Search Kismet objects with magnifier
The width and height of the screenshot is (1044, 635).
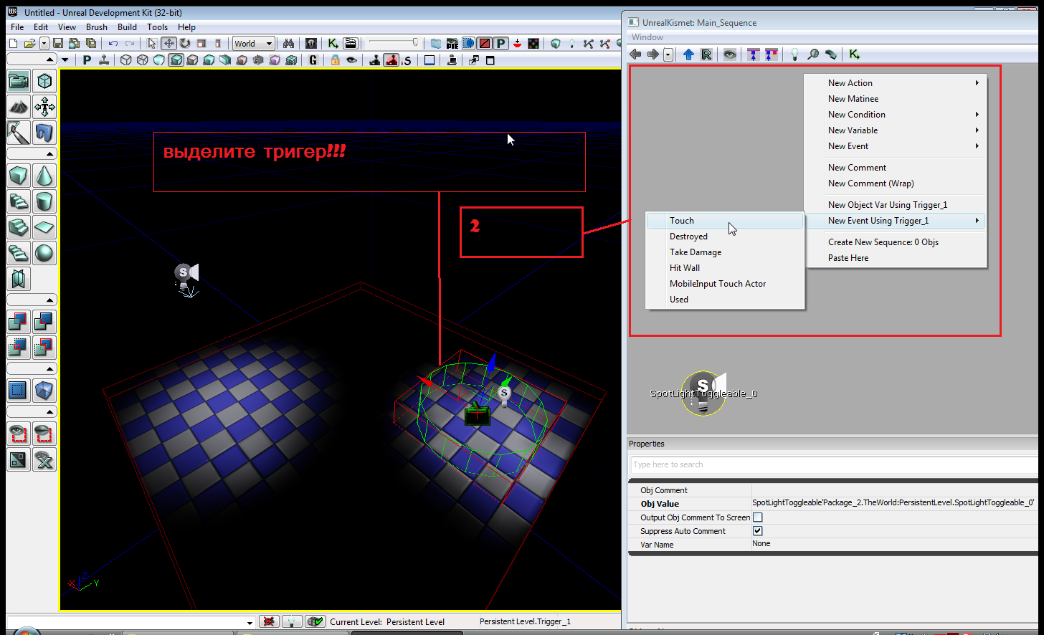click(812, 54)
